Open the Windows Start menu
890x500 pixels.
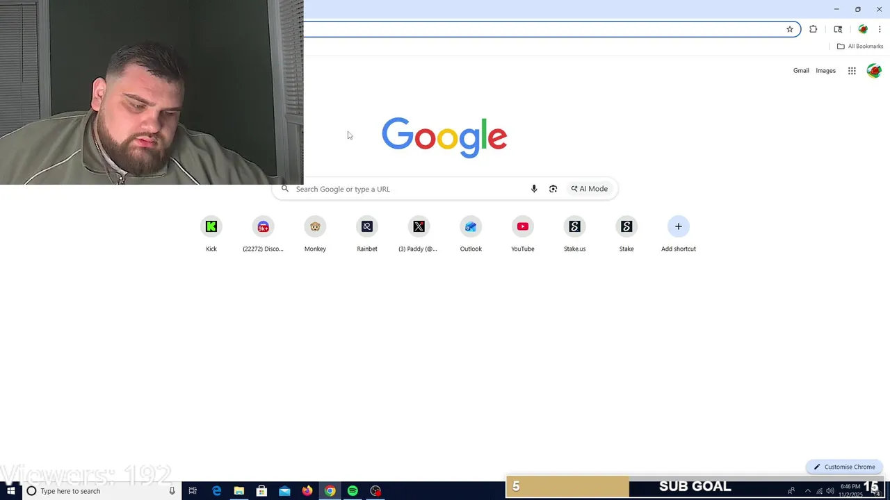coord(11,491)
